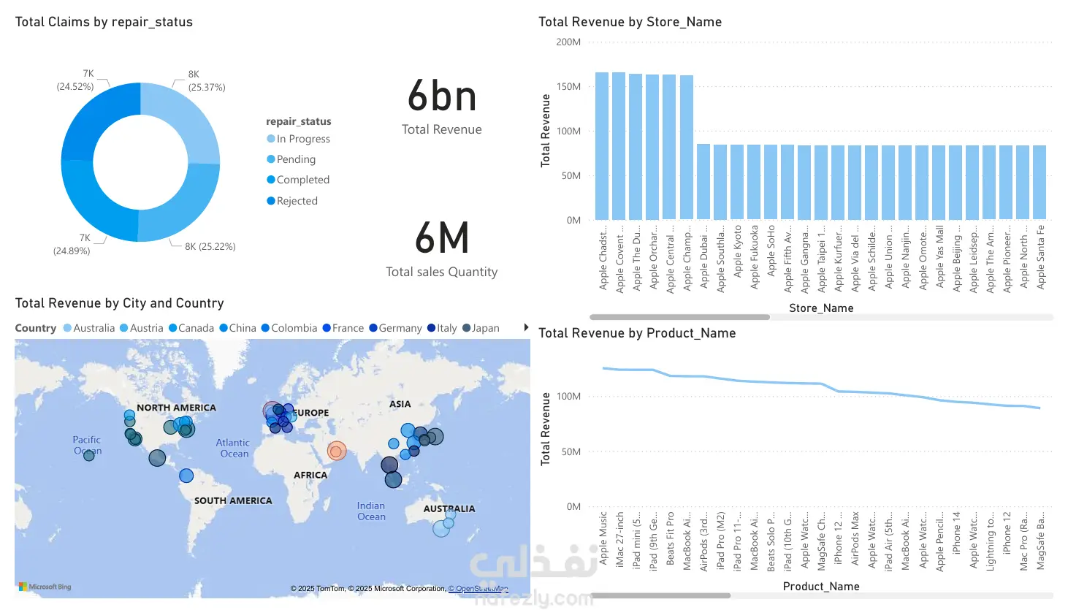This screenshot has height=610, width=1068.
Task: Click the Store_Name axis title
Action: (x=821, y=308)
